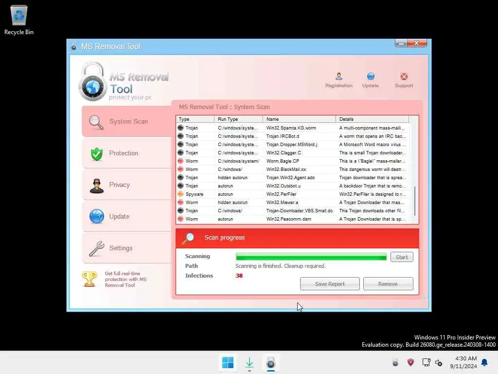Select the Win32.Peacomm.dam row
Screen dimensions: 498x374
pos(292,219)
